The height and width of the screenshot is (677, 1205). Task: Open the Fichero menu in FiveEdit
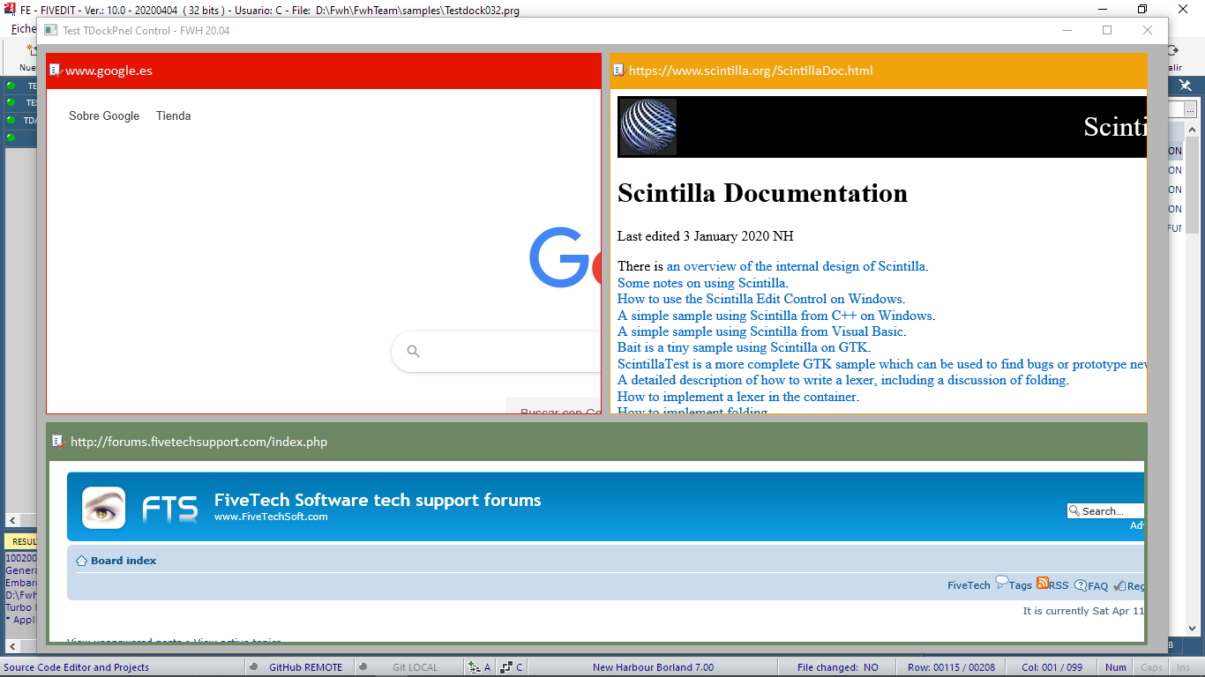pyautogui.click(x=23, y=29)
